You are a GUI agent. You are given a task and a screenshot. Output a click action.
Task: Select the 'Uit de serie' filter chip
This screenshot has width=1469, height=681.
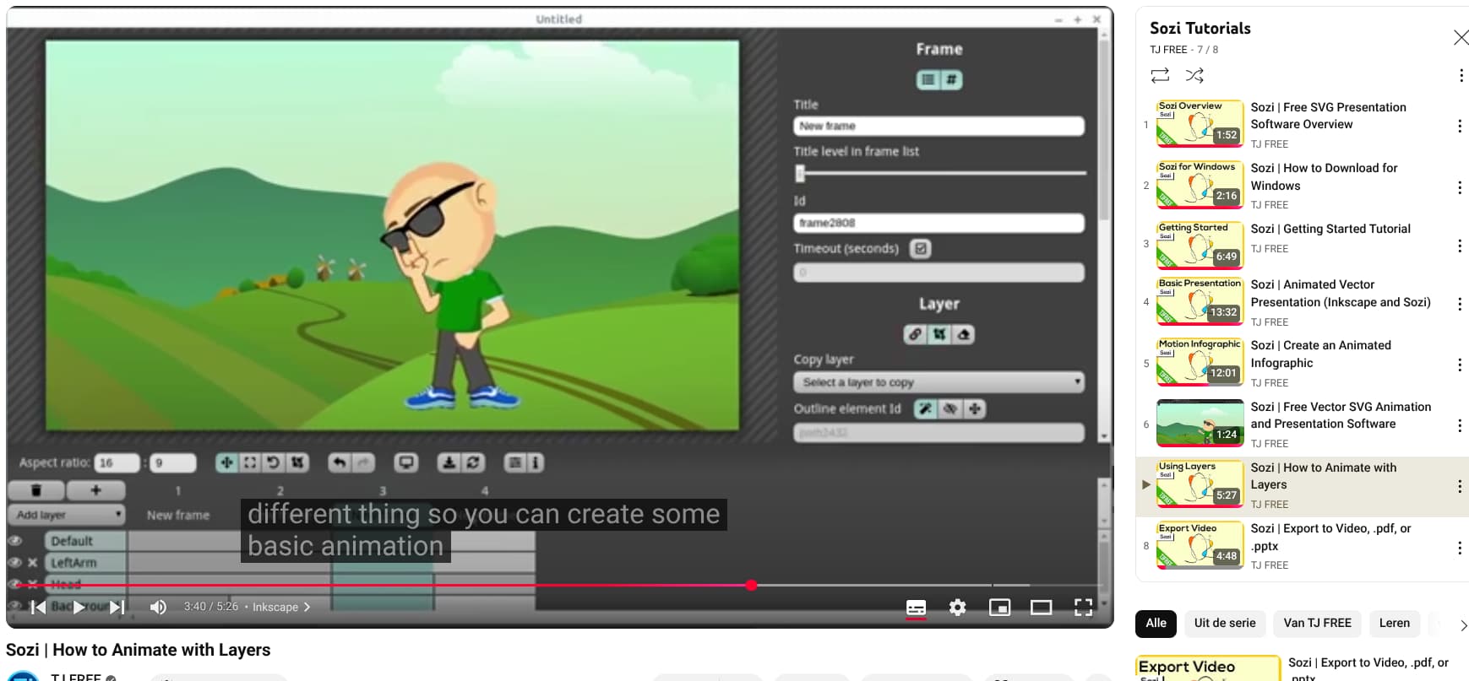click(x=1225, y=624)
